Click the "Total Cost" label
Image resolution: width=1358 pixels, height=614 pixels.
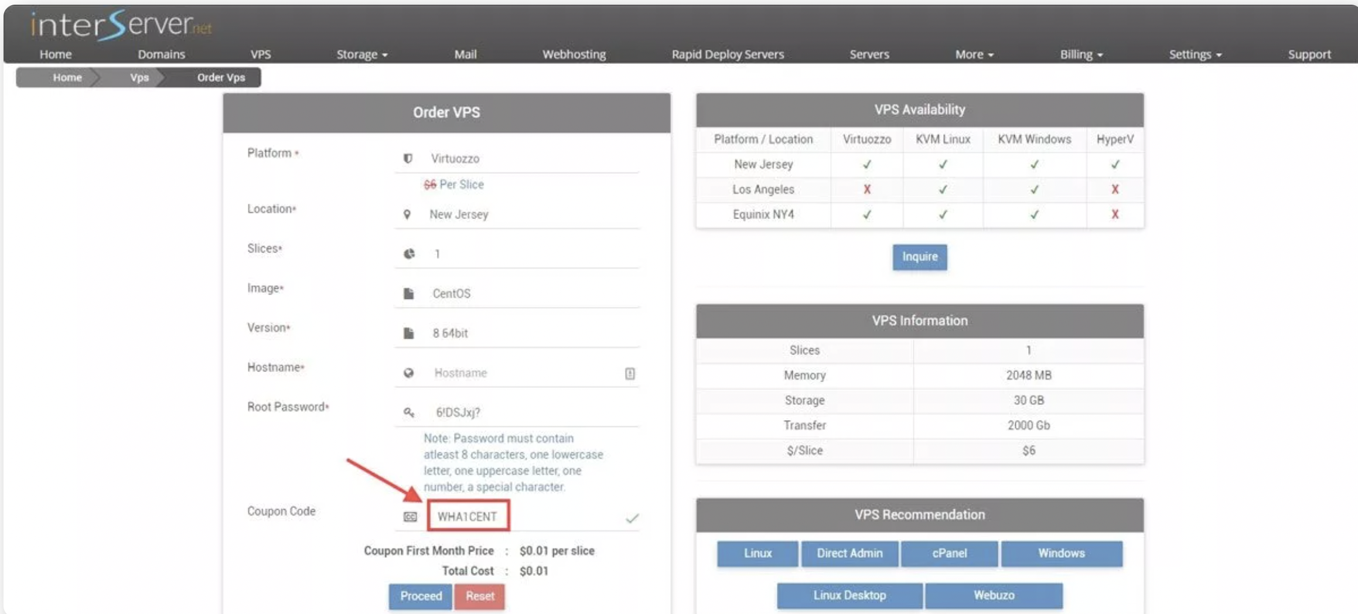point(468,571)
